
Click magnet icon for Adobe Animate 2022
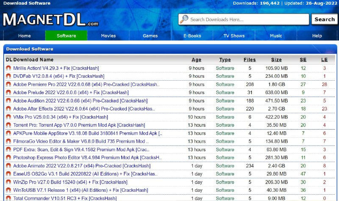coord(8,166)
